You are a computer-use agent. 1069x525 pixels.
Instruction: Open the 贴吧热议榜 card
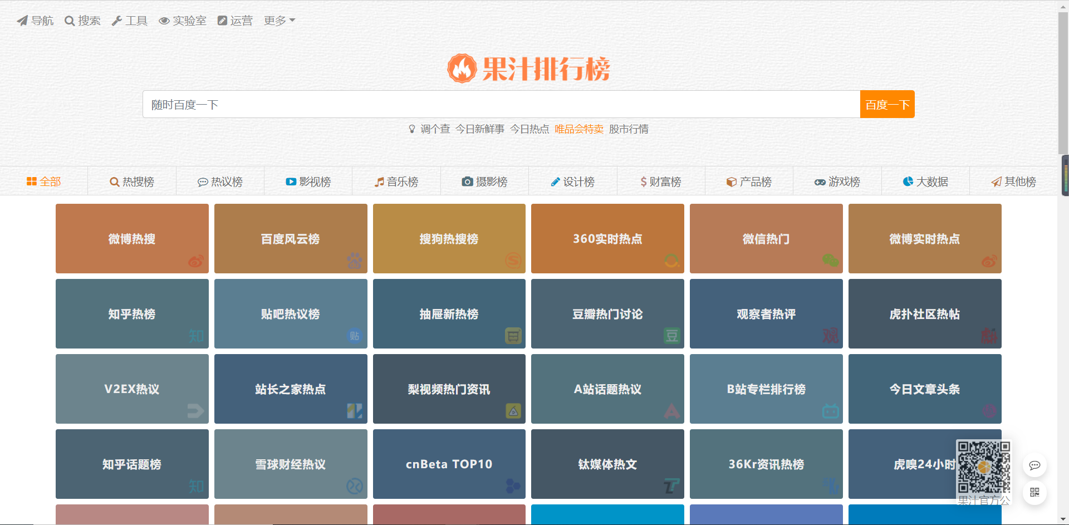291,313
